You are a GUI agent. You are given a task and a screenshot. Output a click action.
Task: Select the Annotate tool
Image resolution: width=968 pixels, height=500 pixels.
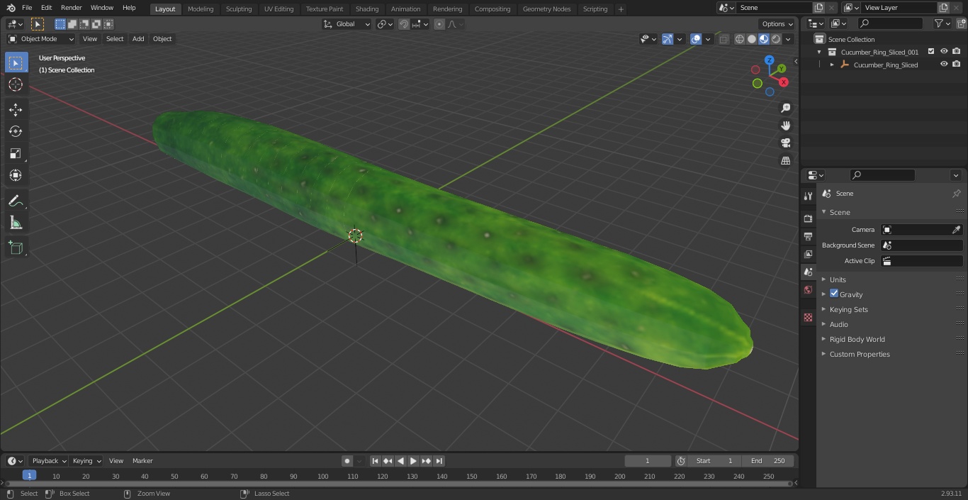click(x=16, y=201)
